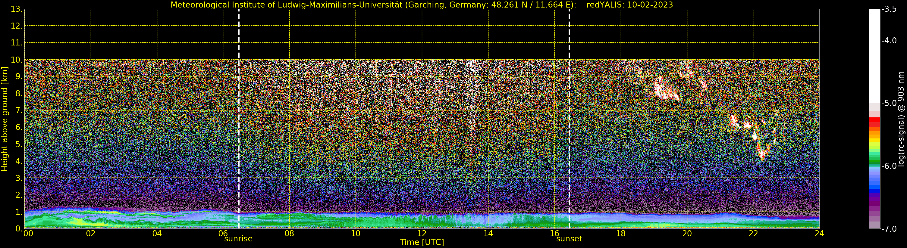Click the time axis tick label 06

click(223, 234)
